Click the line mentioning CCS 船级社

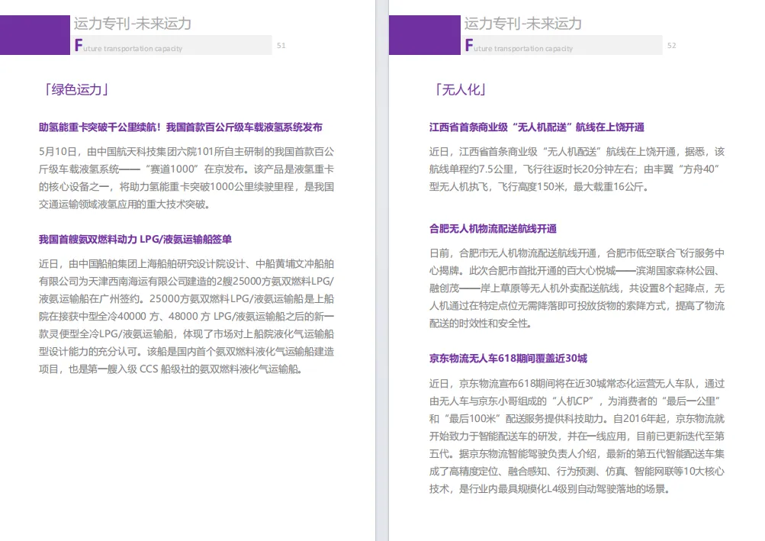(170, 369)
